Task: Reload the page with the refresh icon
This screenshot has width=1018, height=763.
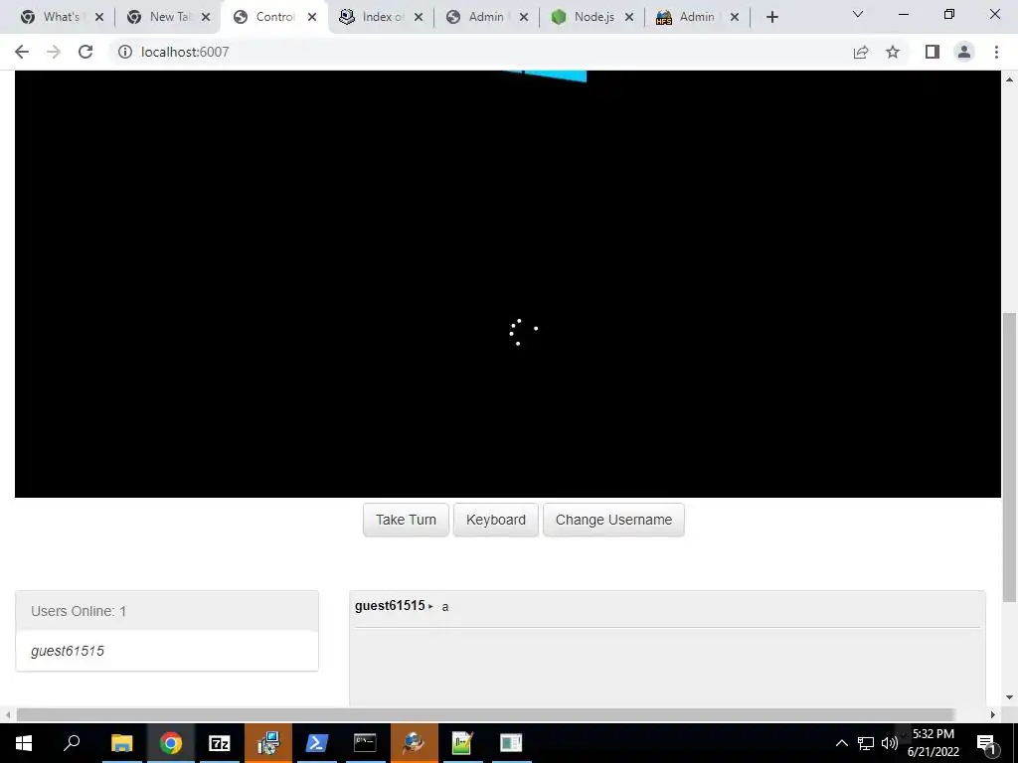Action: (x=85, y=52)
